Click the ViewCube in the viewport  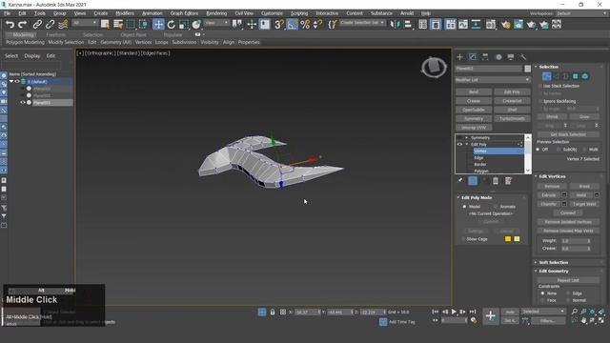(x=434, y=68)
